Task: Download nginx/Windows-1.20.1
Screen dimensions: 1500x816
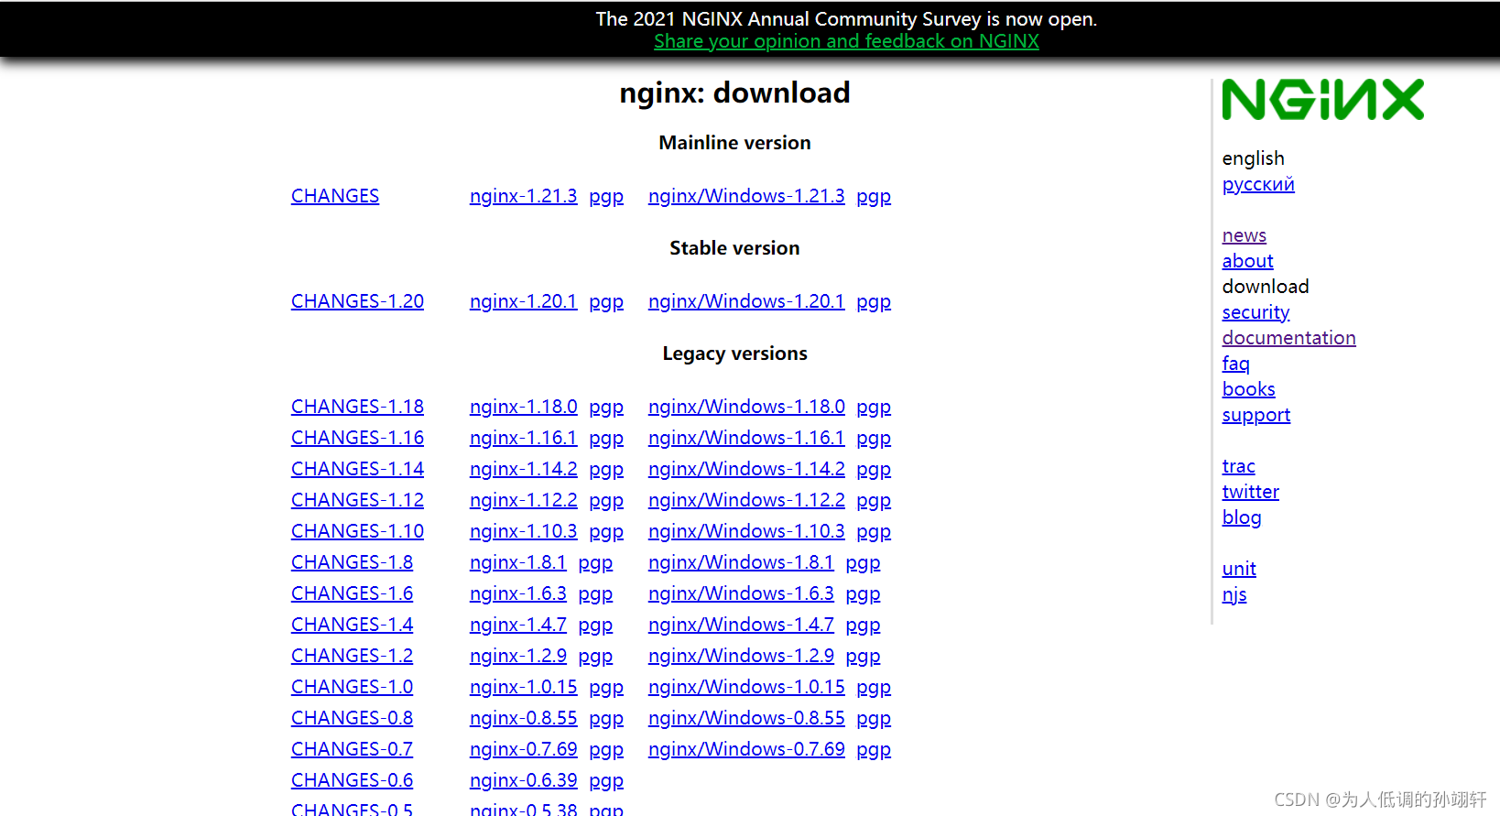Action: (x=746, y=301)
